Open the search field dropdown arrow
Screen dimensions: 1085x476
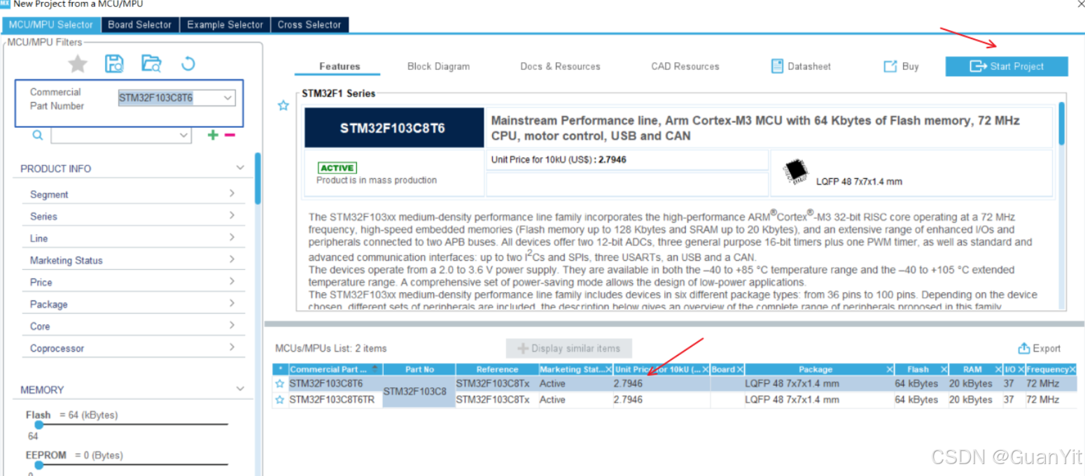click(184, 135)
